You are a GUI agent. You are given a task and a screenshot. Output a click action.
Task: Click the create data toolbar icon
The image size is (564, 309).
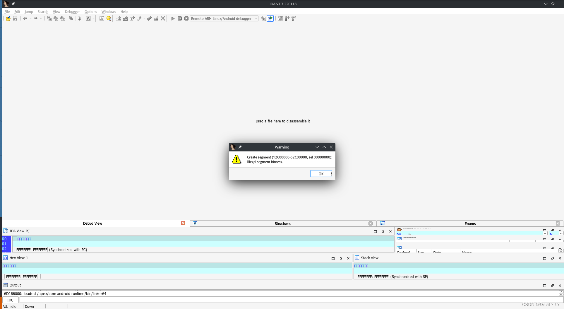point(126,18)
